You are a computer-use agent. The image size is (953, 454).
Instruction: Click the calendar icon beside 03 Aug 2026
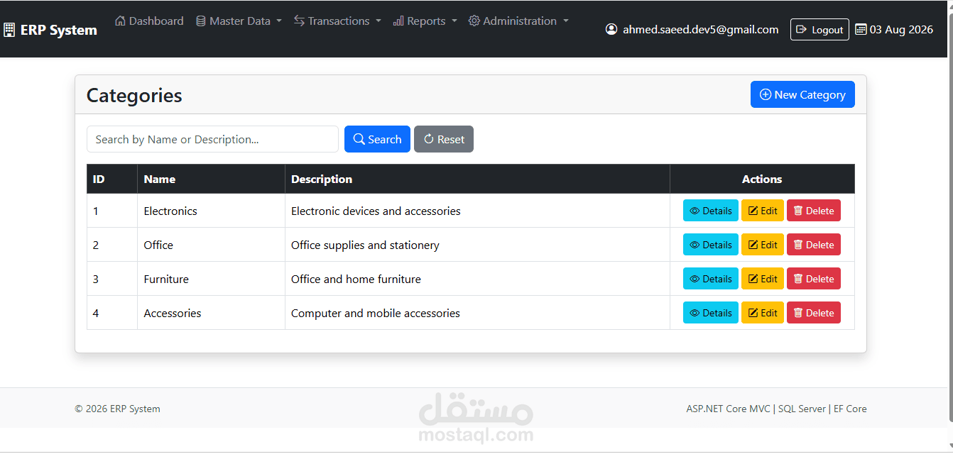861,29
